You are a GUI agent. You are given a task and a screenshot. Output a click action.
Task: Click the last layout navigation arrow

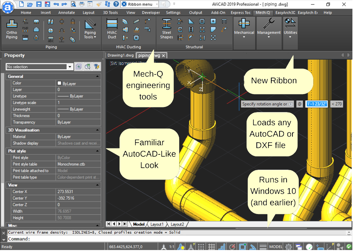125,224
